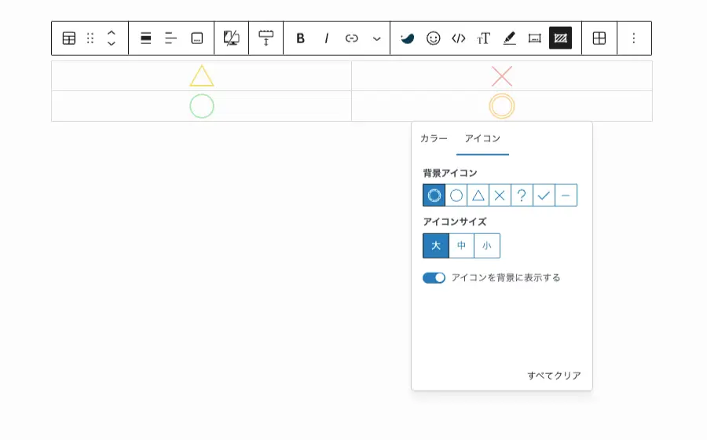Open the font size tT icon

(484, 38)
